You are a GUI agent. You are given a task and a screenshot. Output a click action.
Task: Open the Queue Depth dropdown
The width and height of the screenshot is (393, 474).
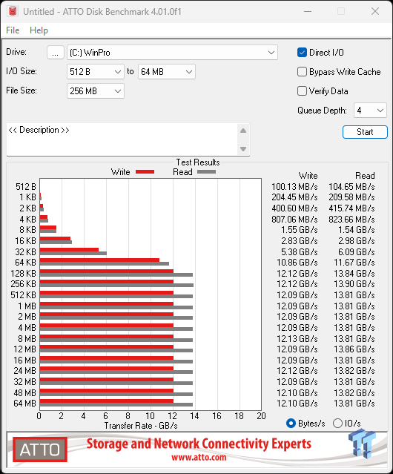(370, 111)
